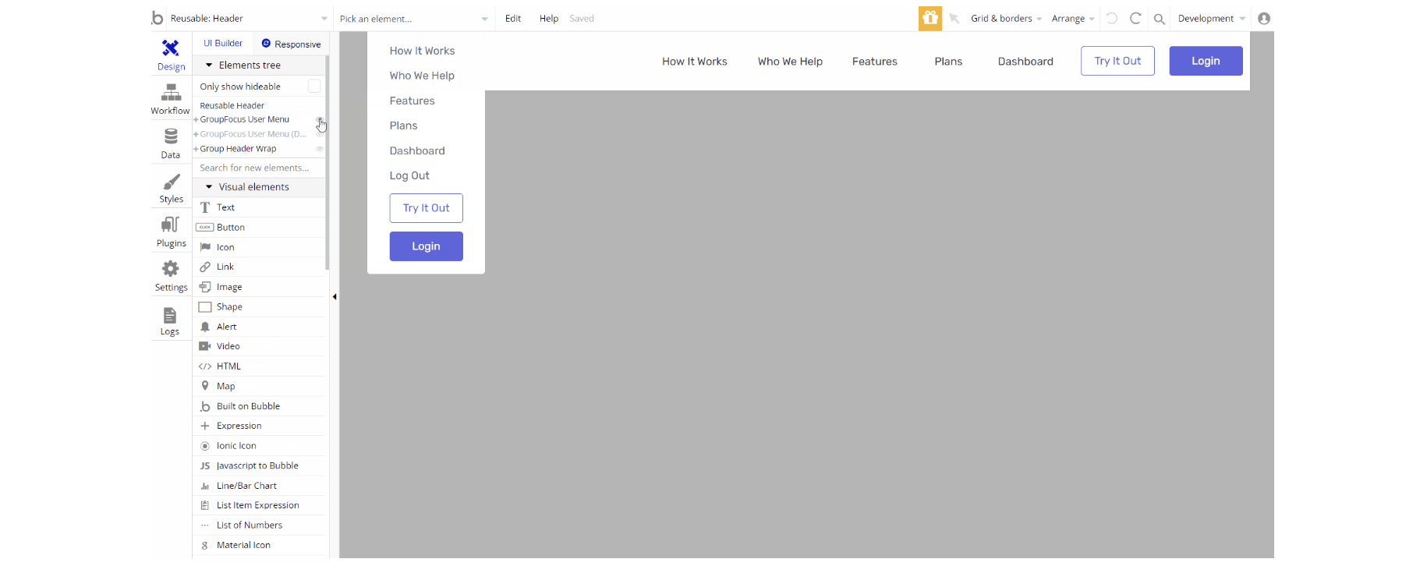This screenshot has height=566, width=1427.
Task: Click the Login button in the header
Action: click(1205, 61)
